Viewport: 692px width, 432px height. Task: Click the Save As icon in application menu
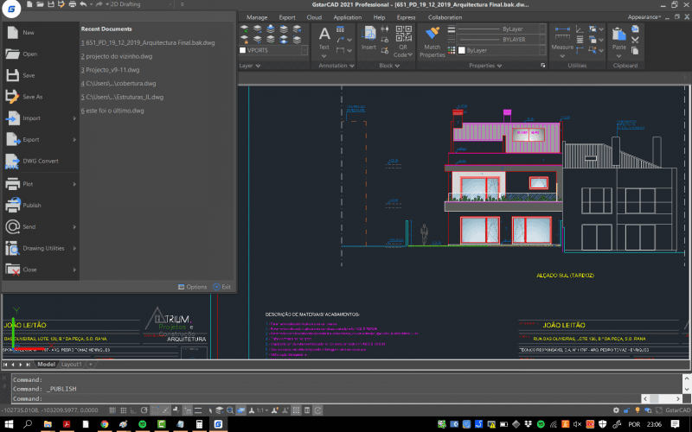[x=12, y=97]
